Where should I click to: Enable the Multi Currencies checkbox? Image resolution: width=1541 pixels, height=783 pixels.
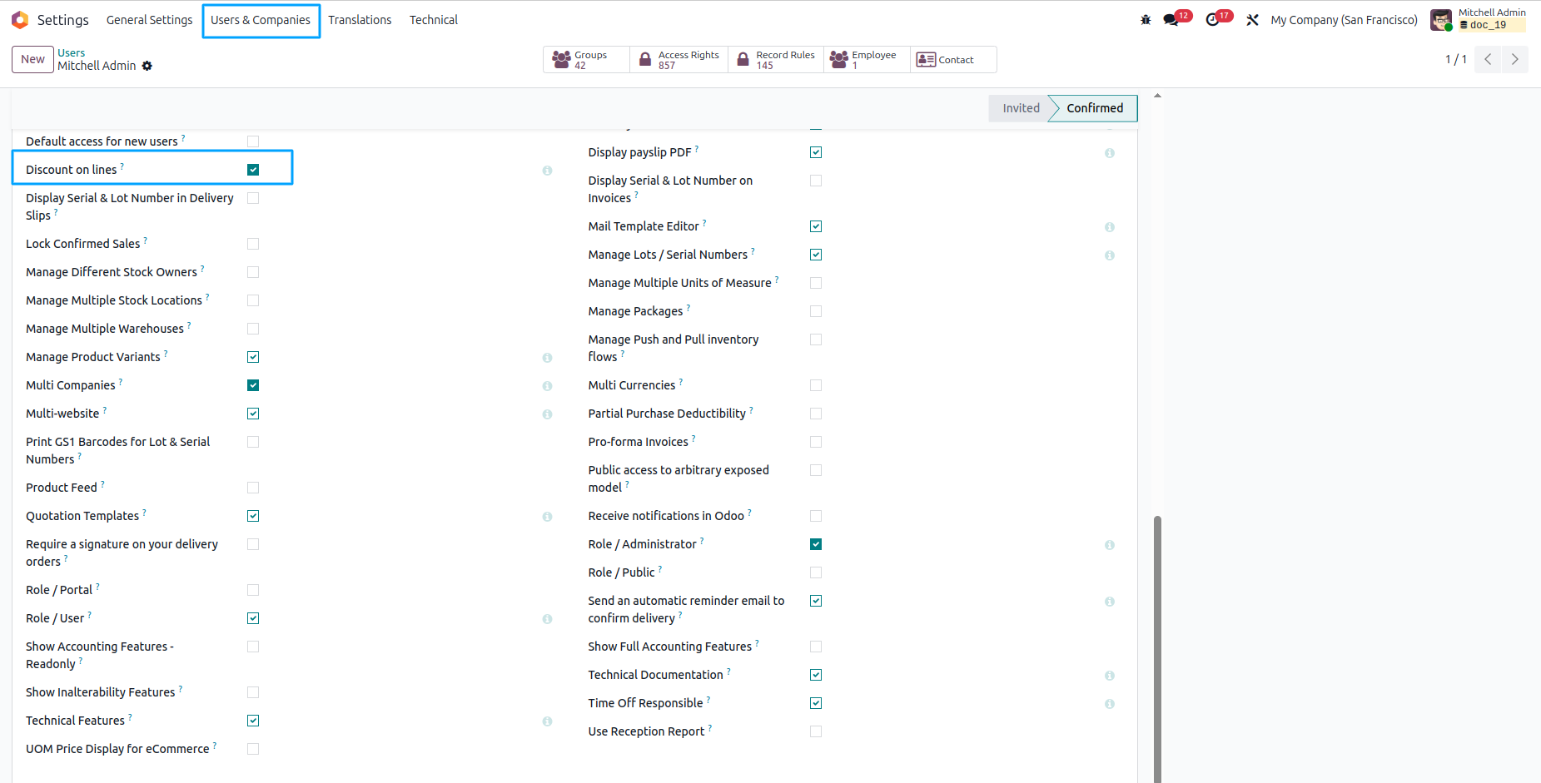click(x=816, y=385)
